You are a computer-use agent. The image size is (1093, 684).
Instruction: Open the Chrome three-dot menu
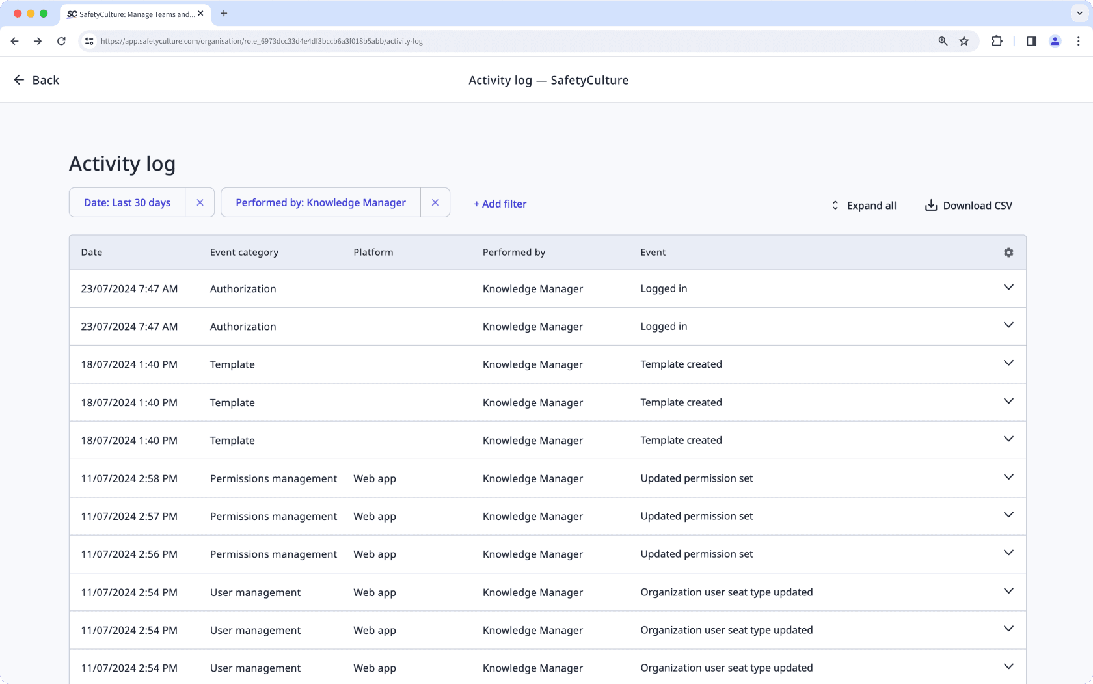(x=1078, y=41)
